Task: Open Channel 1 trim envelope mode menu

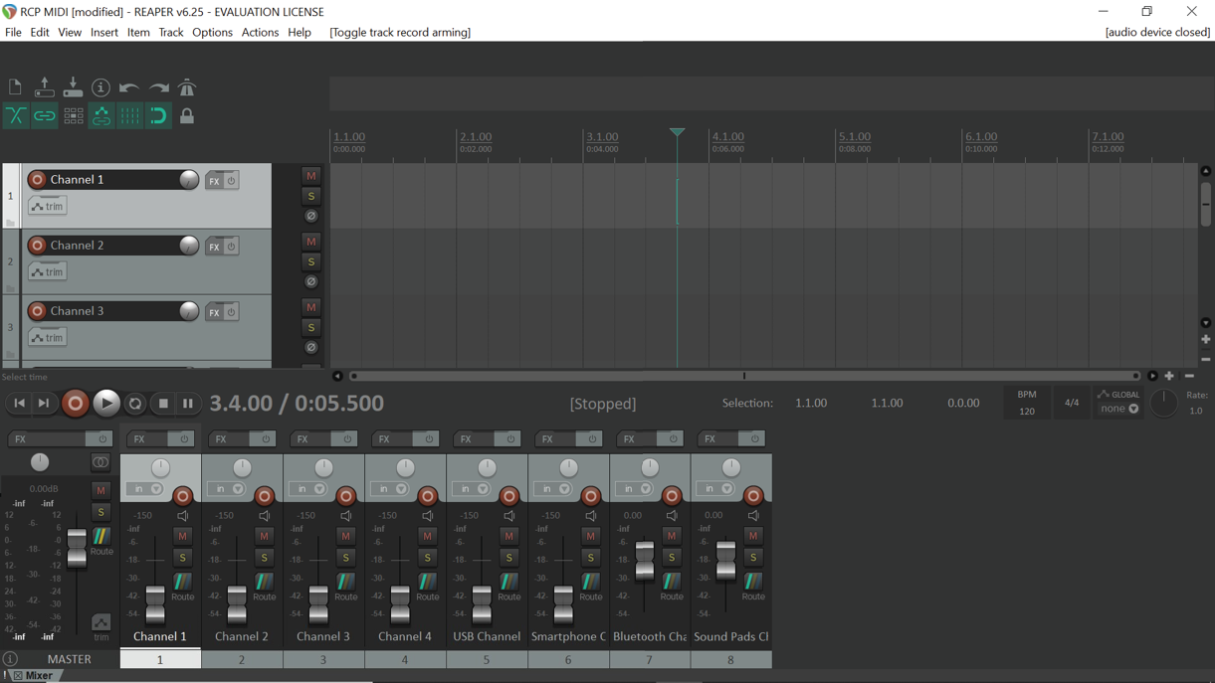Action: coord(48,206)
